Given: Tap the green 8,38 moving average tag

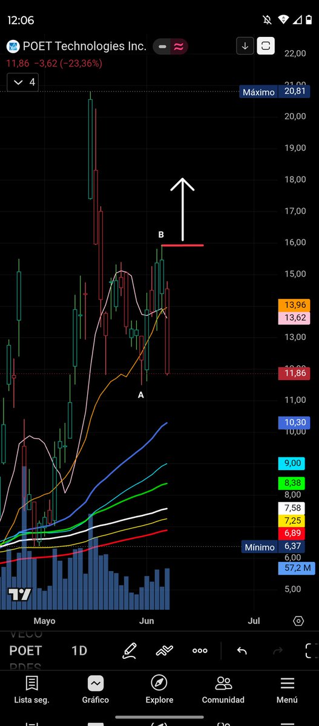Looking at the screenshot, I should tap(293, 482).
